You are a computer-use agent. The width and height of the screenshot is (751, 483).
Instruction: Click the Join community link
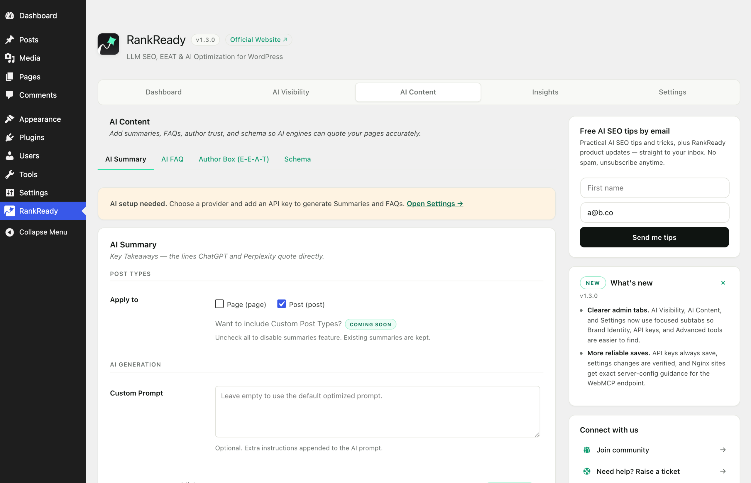tap(654, 450)
